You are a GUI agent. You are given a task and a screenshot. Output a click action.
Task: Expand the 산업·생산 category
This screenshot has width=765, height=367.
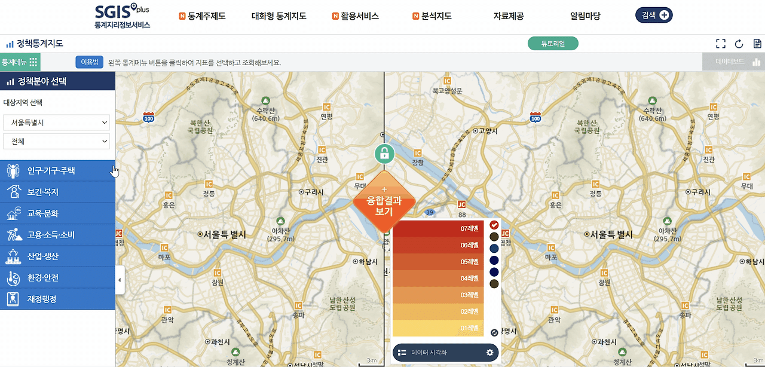click(57, 256)
